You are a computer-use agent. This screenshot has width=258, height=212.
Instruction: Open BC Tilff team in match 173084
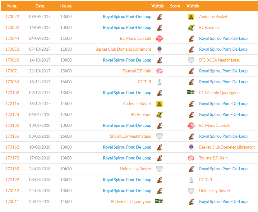tap(145, 82)
